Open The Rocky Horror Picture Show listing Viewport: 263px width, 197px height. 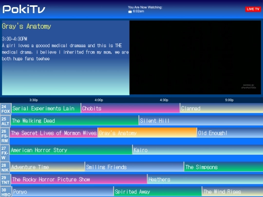tap(79, 179)
